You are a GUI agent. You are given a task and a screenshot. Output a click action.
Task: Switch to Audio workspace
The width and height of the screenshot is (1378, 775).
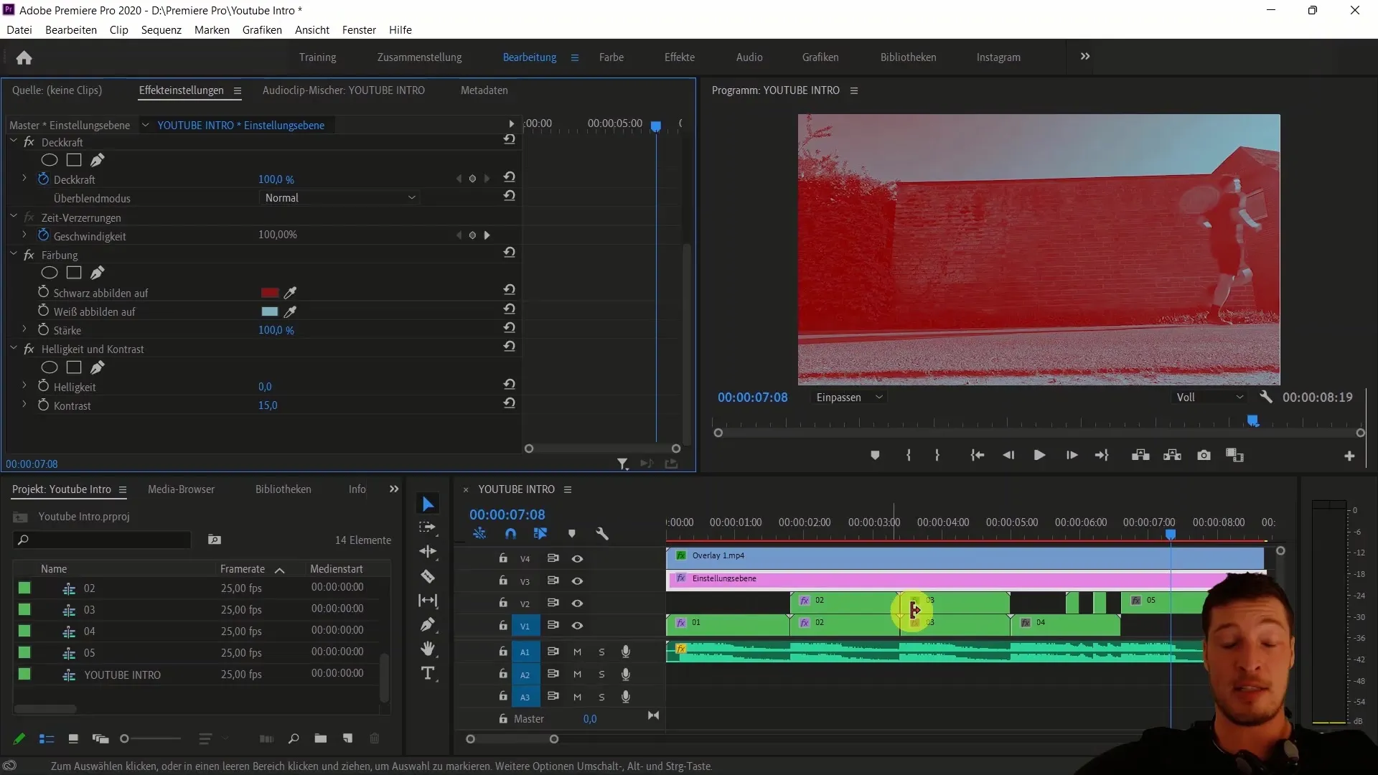749,57
